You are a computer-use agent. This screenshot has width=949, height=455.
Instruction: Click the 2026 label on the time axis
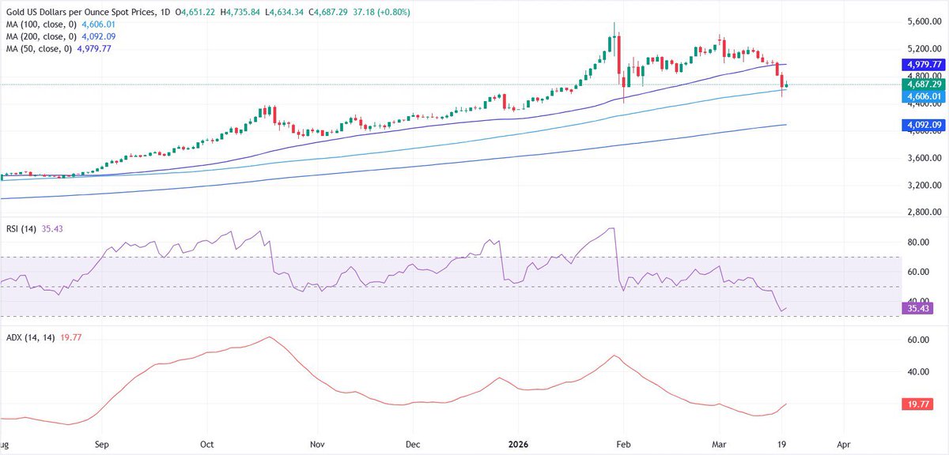pyautogui.click(x=516, y=444)
